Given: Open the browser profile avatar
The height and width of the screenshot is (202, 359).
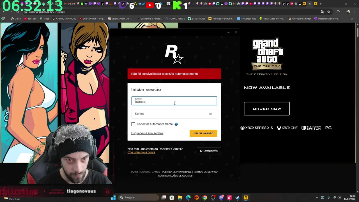Looking at the screenshot, I should [x=348, y=12].
